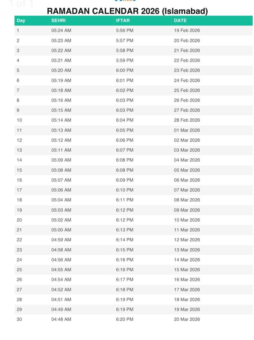Click the 6:18 PM Iftar time
The image size is (254, 340).
pos(124,290)
